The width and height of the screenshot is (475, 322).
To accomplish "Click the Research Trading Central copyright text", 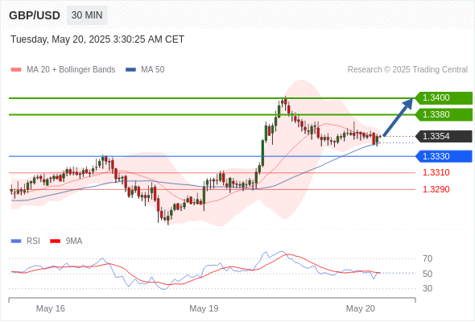I will (407, 70).
